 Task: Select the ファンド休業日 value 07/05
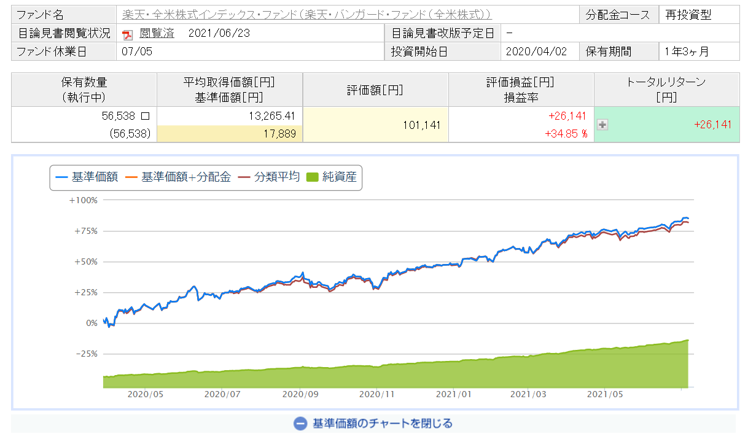click(137, 52)
